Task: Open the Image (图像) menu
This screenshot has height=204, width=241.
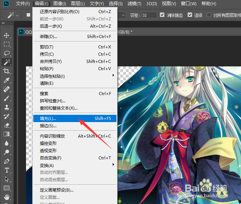Action: [60, 3]
